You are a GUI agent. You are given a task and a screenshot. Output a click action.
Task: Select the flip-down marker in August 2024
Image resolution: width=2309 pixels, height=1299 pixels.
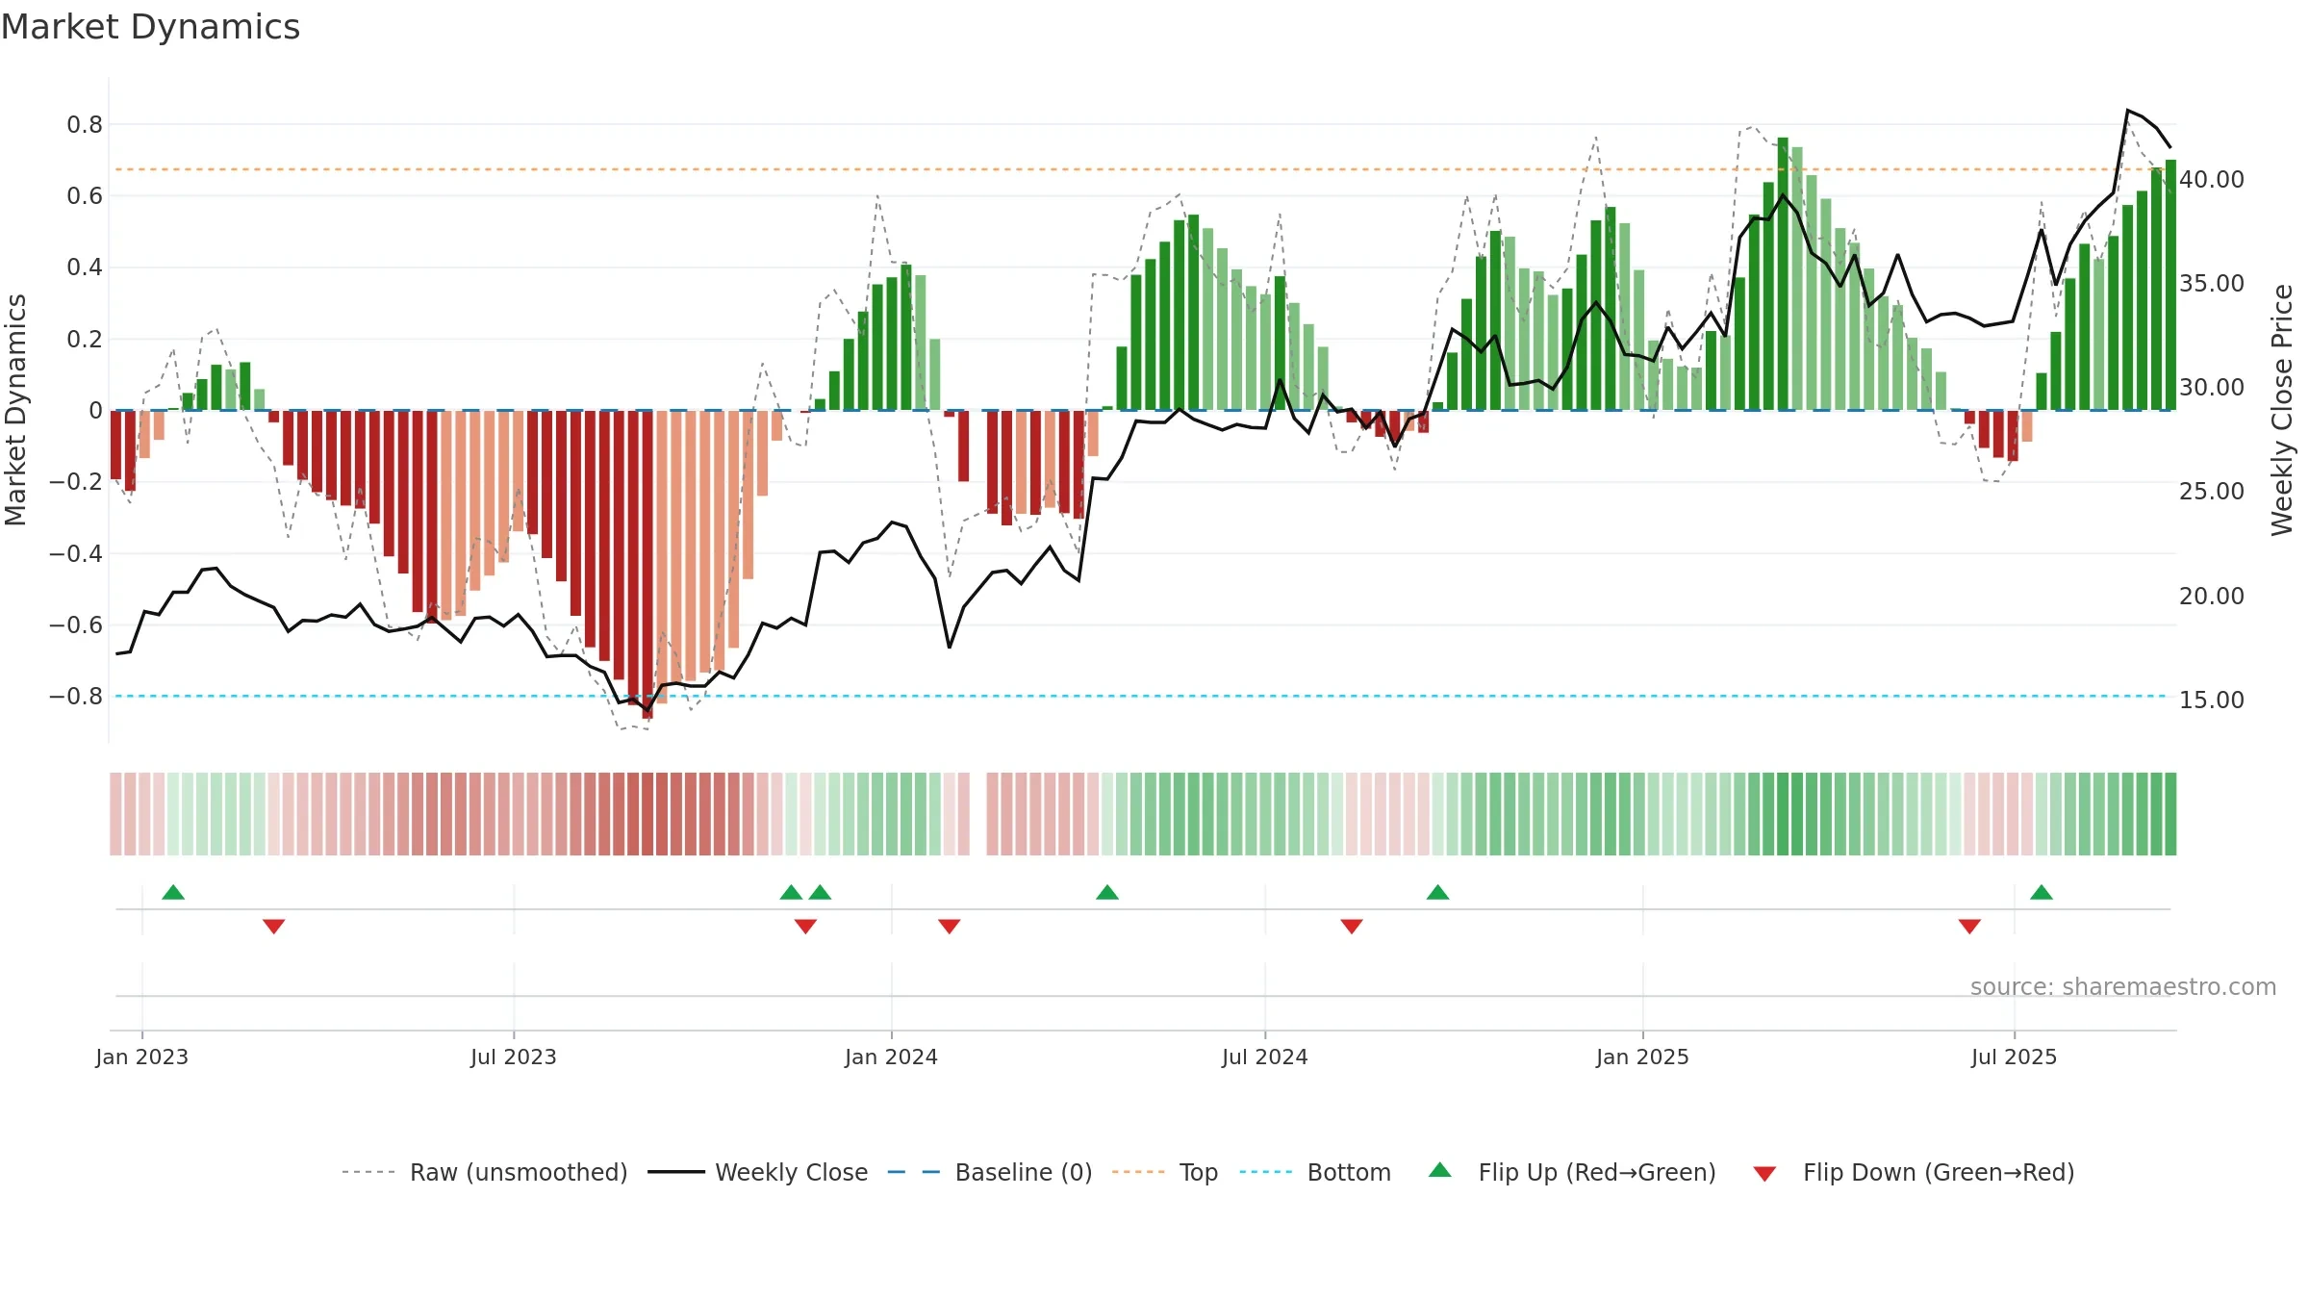pyautogui.click(x=1352, y=926)
